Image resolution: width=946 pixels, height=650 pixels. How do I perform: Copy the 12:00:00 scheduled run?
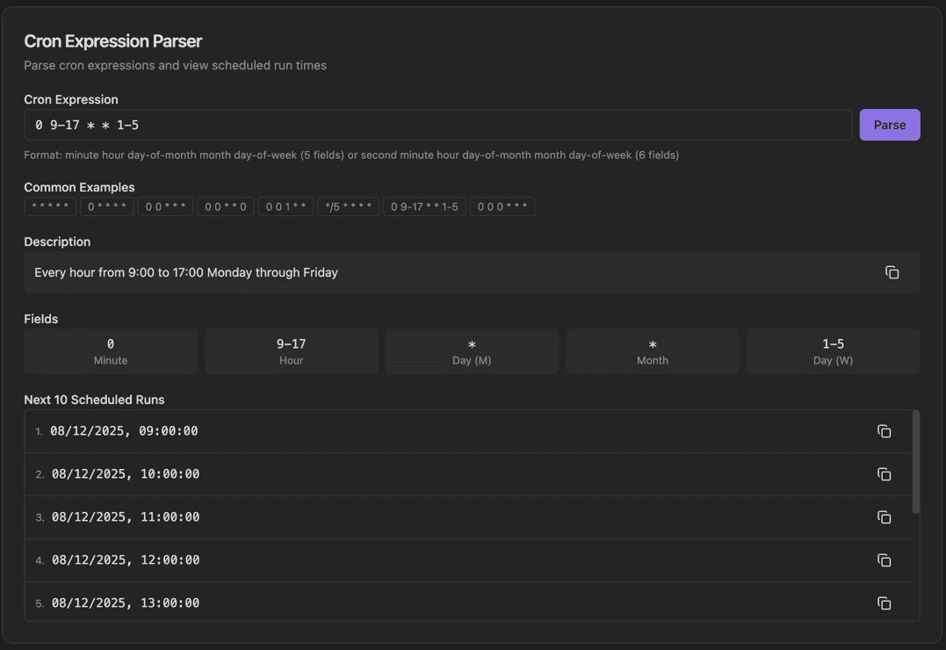click(x=884, y=560)
